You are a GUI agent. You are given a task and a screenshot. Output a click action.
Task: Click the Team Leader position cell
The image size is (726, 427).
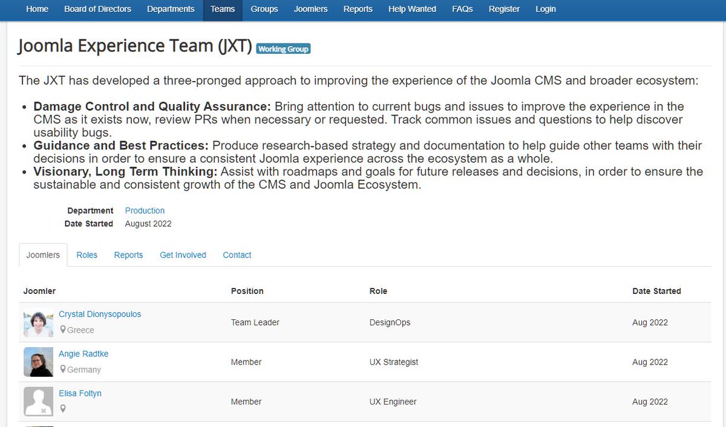click(255, 322)
